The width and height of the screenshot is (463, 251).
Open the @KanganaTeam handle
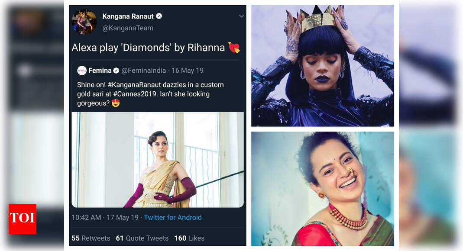pyautogui.click(x=127, y=28)
